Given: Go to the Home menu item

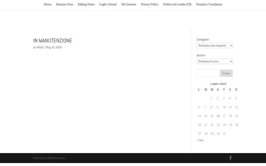Looking at the screenshot, I should [x=48, y=4].
